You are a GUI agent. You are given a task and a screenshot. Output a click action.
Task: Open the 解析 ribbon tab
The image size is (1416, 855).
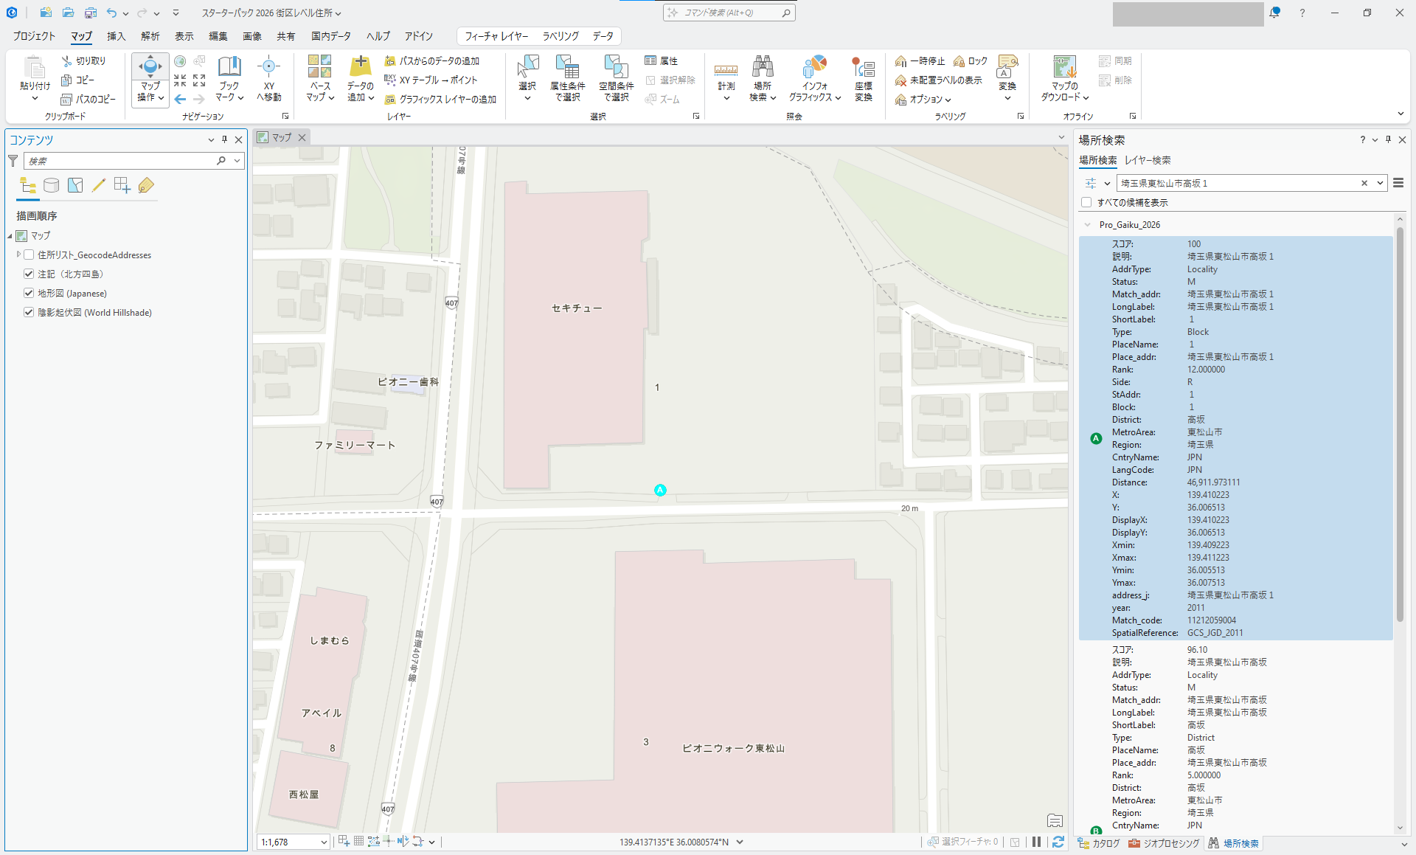(x=150, y=36)
